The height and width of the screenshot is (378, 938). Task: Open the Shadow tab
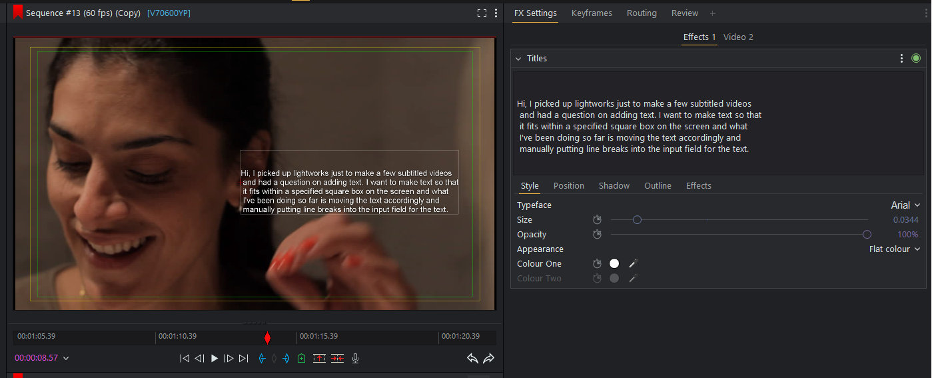click(x=614, y=186)
